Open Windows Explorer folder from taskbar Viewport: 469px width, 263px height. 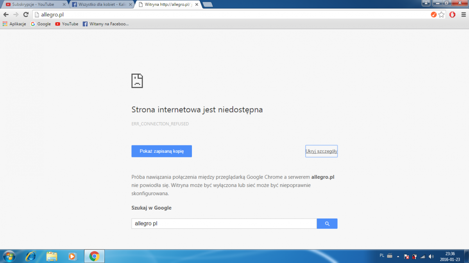point(52,256)
